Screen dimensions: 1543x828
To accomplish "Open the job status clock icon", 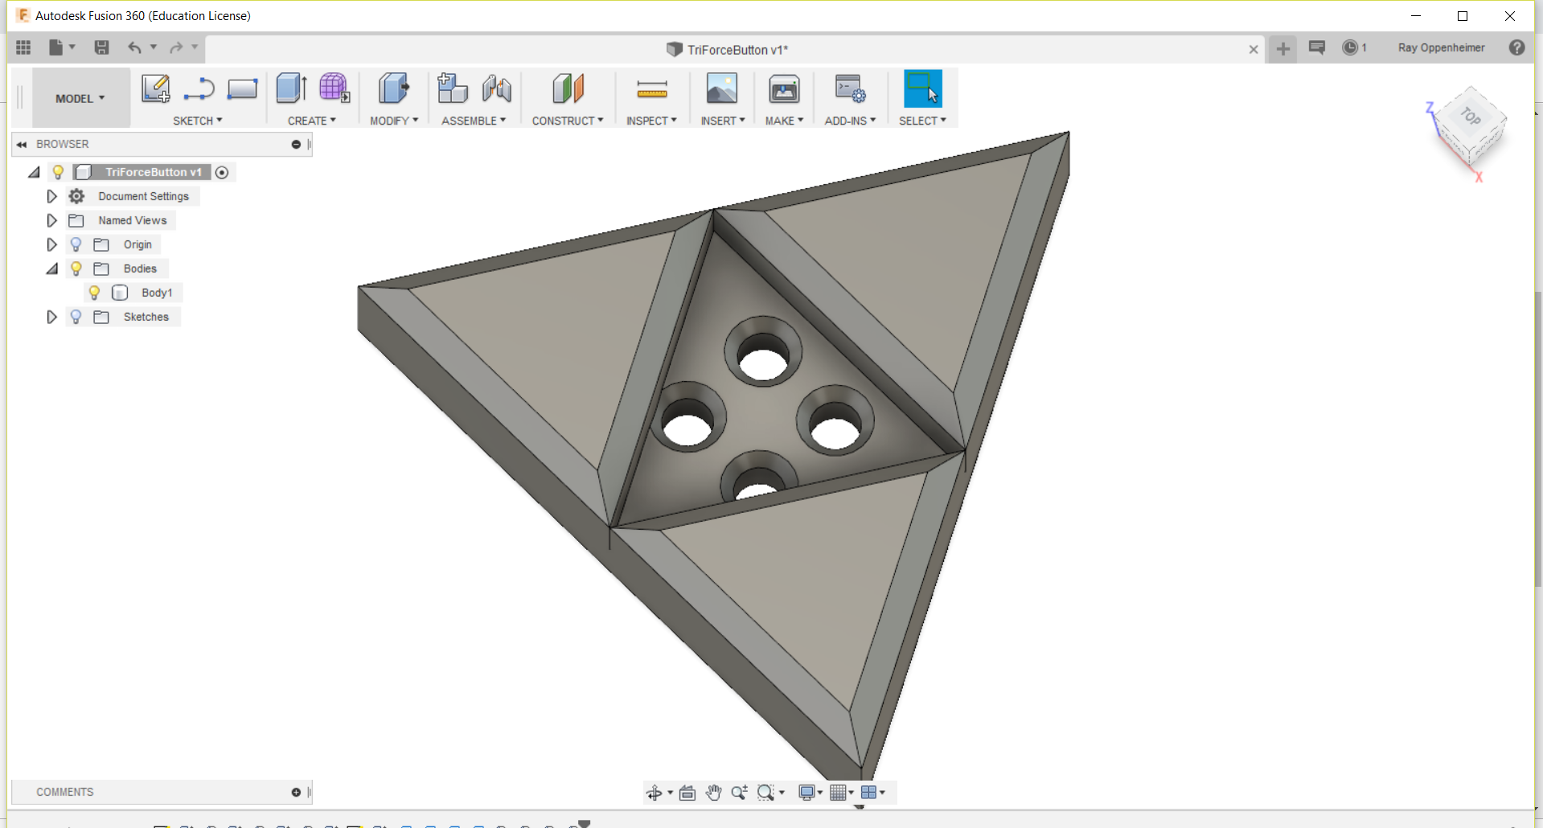I will click(x=1350, y=47).
